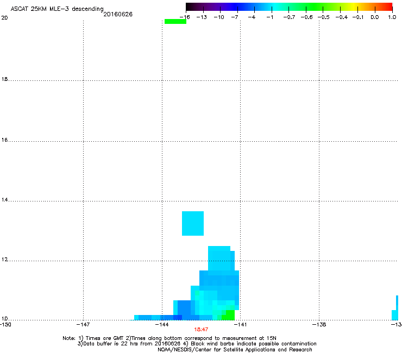Click the longitude axis label -150
Viewport: 402px width, 353px height.
pos(5,325)
